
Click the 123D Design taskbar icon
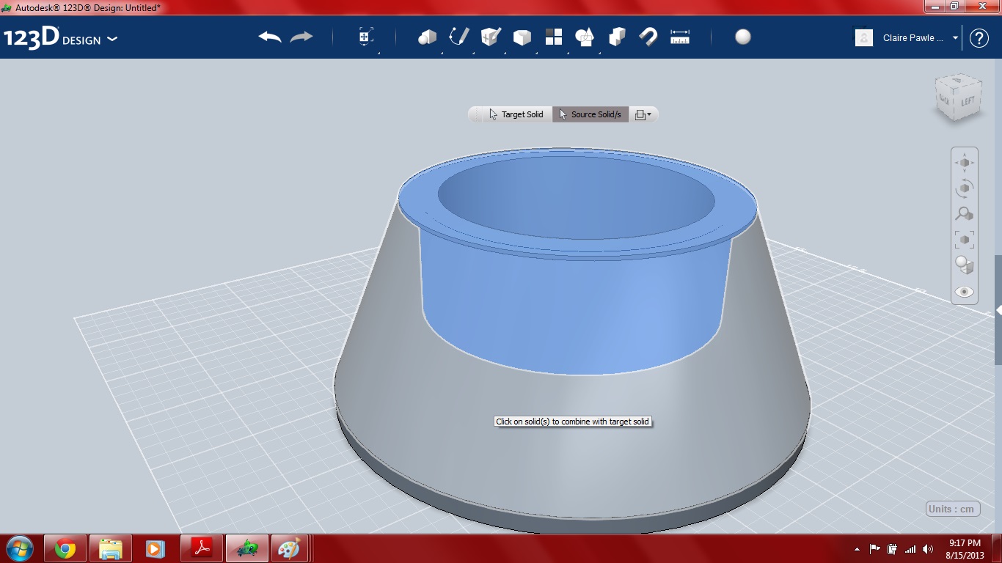[x=246, y=548]
